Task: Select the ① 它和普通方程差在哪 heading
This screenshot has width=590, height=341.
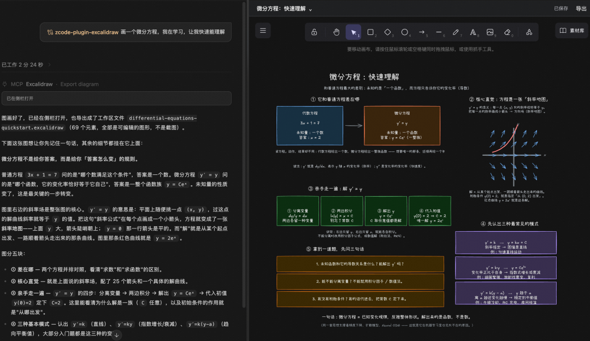Action: [335, 99]
